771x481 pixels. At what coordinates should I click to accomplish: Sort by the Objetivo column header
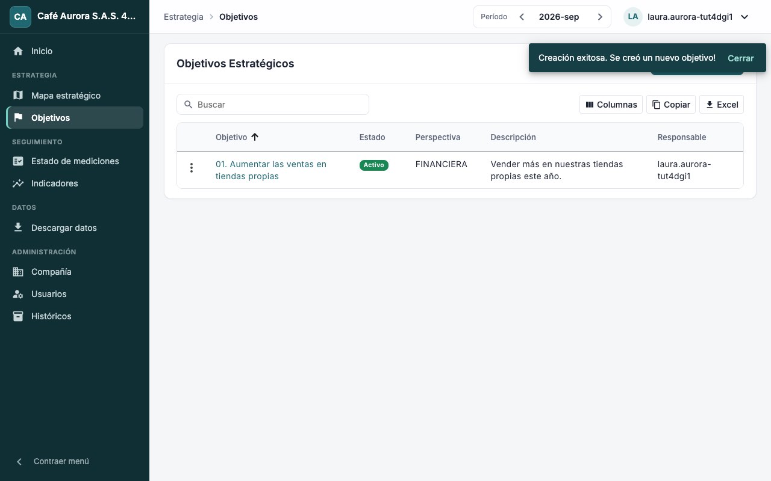(231, 137)
